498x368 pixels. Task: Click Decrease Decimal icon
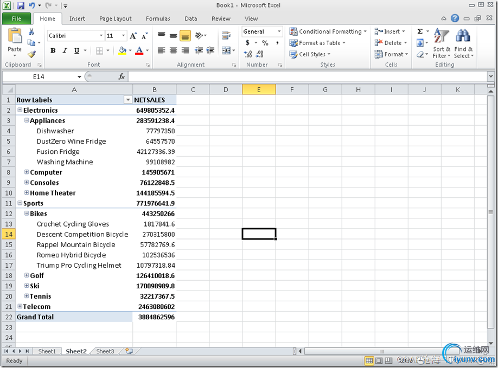pyautogui.click(x=259, y=54)
